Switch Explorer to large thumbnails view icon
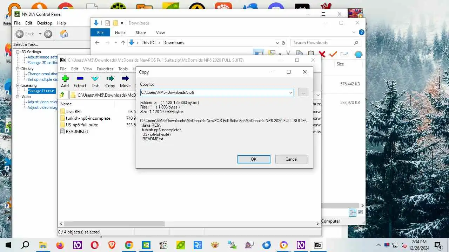Image resolution: width=449 pixels, height=252 pixels. (x=360, y=213)
